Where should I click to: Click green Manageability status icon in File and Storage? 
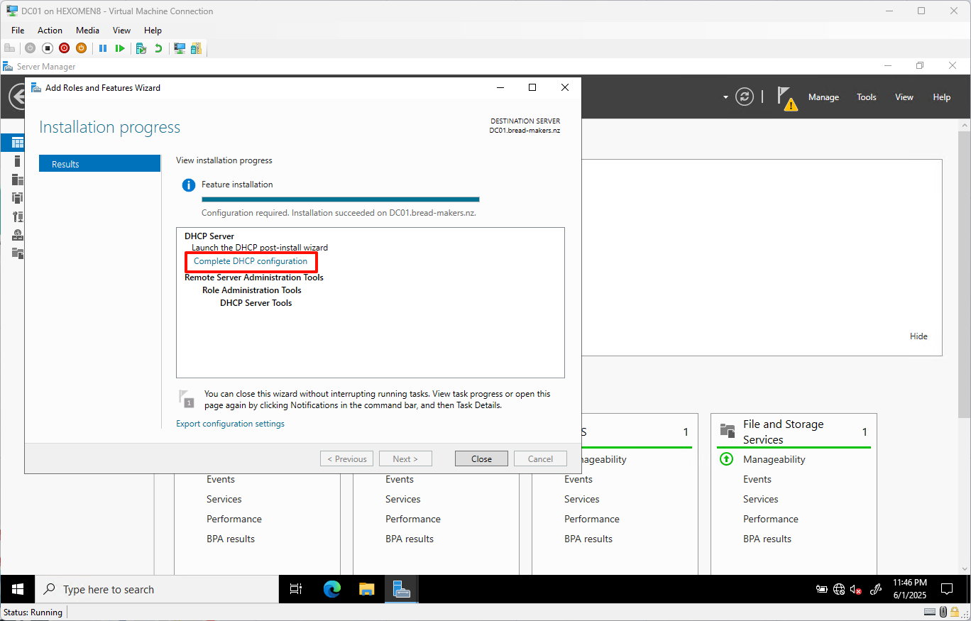[726, 459]
